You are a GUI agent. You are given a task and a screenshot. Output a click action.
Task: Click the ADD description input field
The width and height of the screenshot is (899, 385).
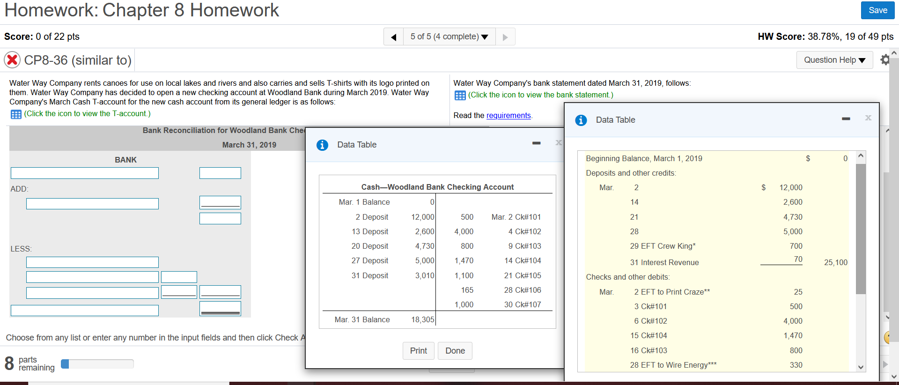92,204
